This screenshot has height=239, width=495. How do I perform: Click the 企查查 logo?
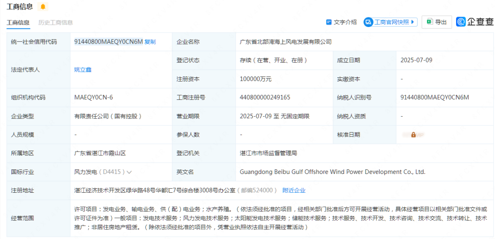coord(475,22)
